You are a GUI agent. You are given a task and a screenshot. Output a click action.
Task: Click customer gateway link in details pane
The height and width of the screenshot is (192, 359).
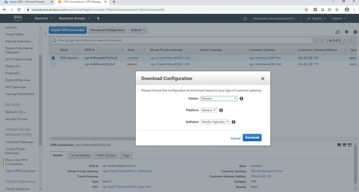tap(267, 171)
